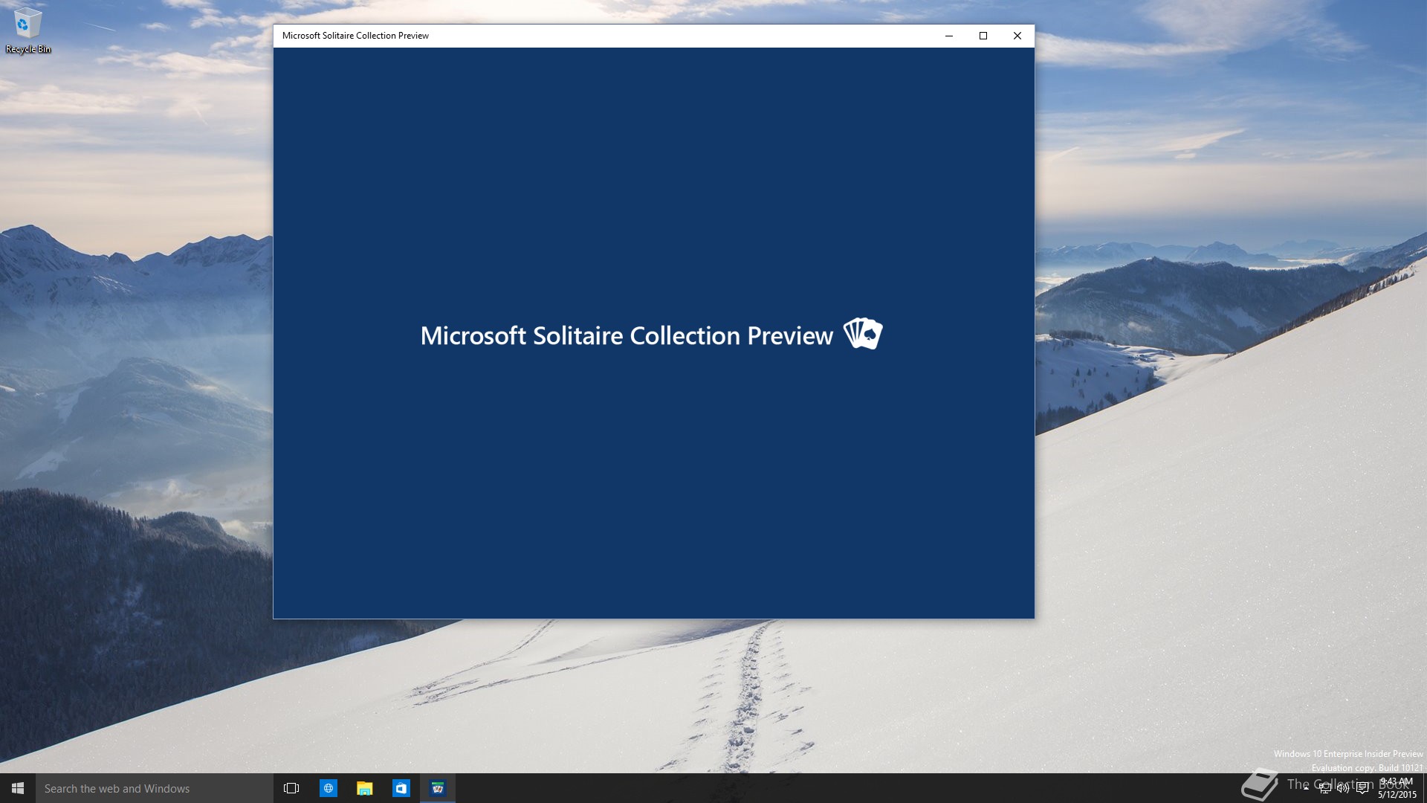Select Solitaire Collection taskbar icon
Screen dimensions: 1427x803
(x=438, y=788)
